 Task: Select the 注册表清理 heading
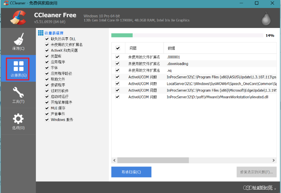click(54, 33)
